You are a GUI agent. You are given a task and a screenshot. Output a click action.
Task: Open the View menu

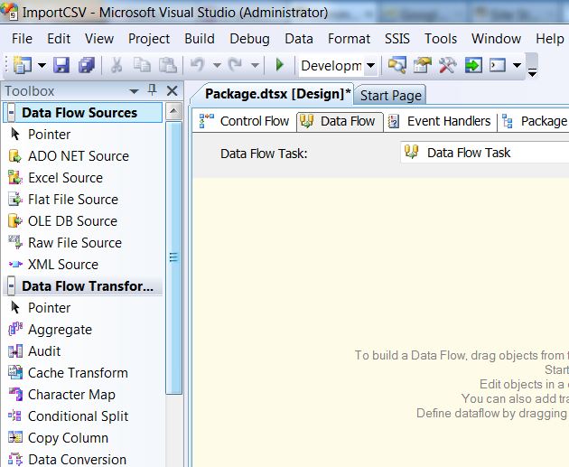99,39
